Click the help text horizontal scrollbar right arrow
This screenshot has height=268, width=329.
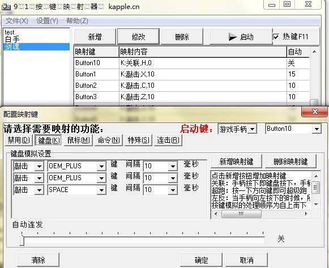point(306,214)
